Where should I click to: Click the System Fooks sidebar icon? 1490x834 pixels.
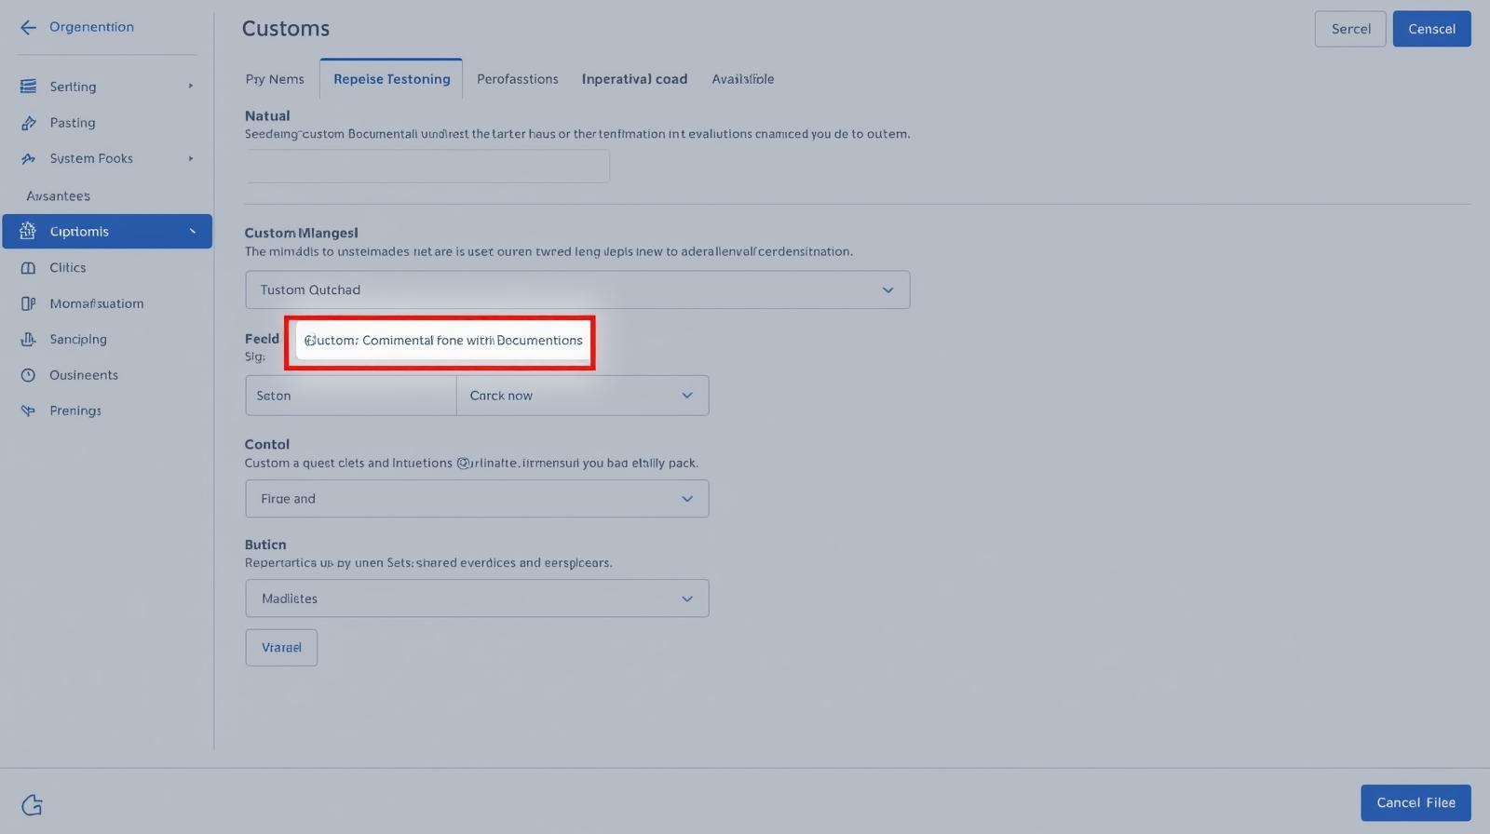pyautogui.click(x=28, y=159)
